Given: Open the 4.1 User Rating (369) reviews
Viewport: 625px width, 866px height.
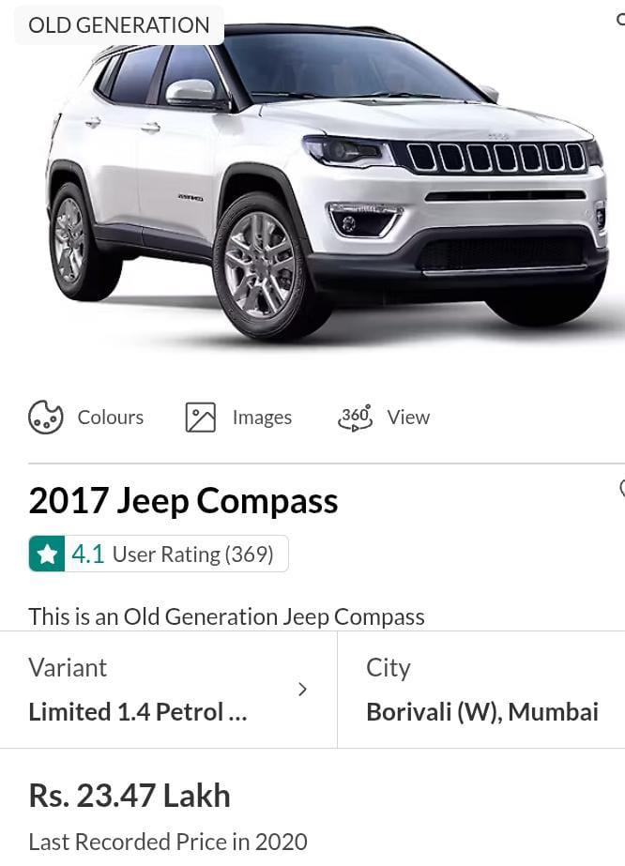Looking at the screenshot, I should point(159,554).
